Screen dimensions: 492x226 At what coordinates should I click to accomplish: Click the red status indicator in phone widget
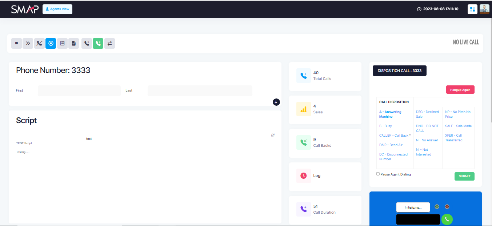(447, 206)
